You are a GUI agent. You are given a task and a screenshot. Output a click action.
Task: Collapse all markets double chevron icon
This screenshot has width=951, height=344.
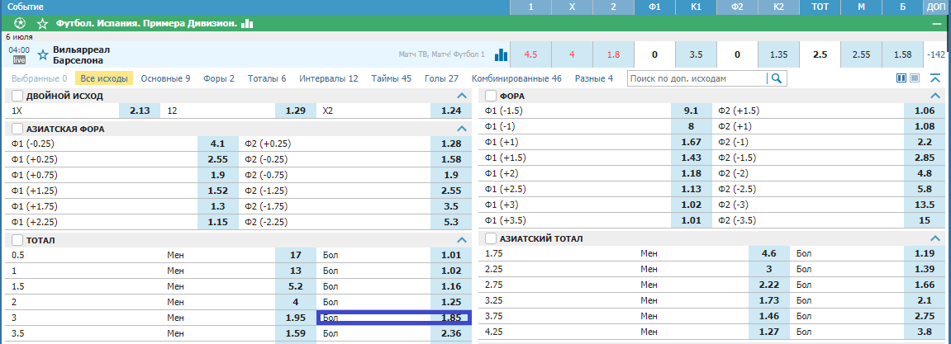pos(936,78)
